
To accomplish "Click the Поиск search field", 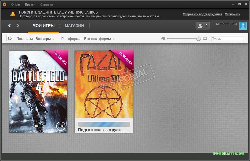I will pos(228,39).
